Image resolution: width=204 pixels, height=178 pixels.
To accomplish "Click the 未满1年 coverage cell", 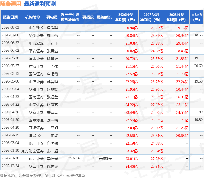I will tap(105, 159).
